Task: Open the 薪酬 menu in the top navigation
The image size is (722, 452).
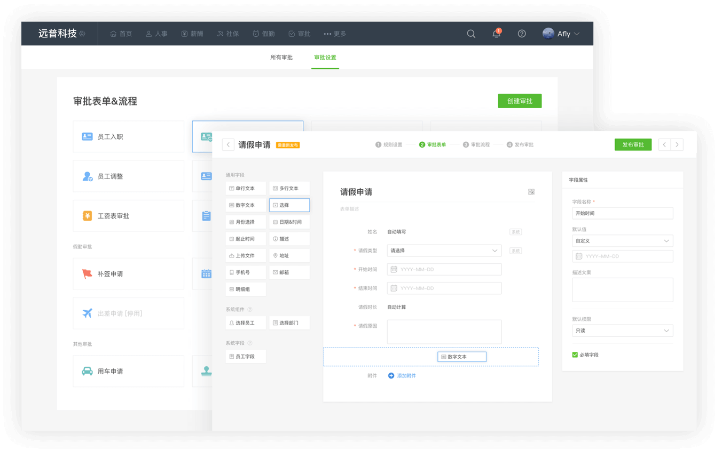Action: tap(192, 34)
